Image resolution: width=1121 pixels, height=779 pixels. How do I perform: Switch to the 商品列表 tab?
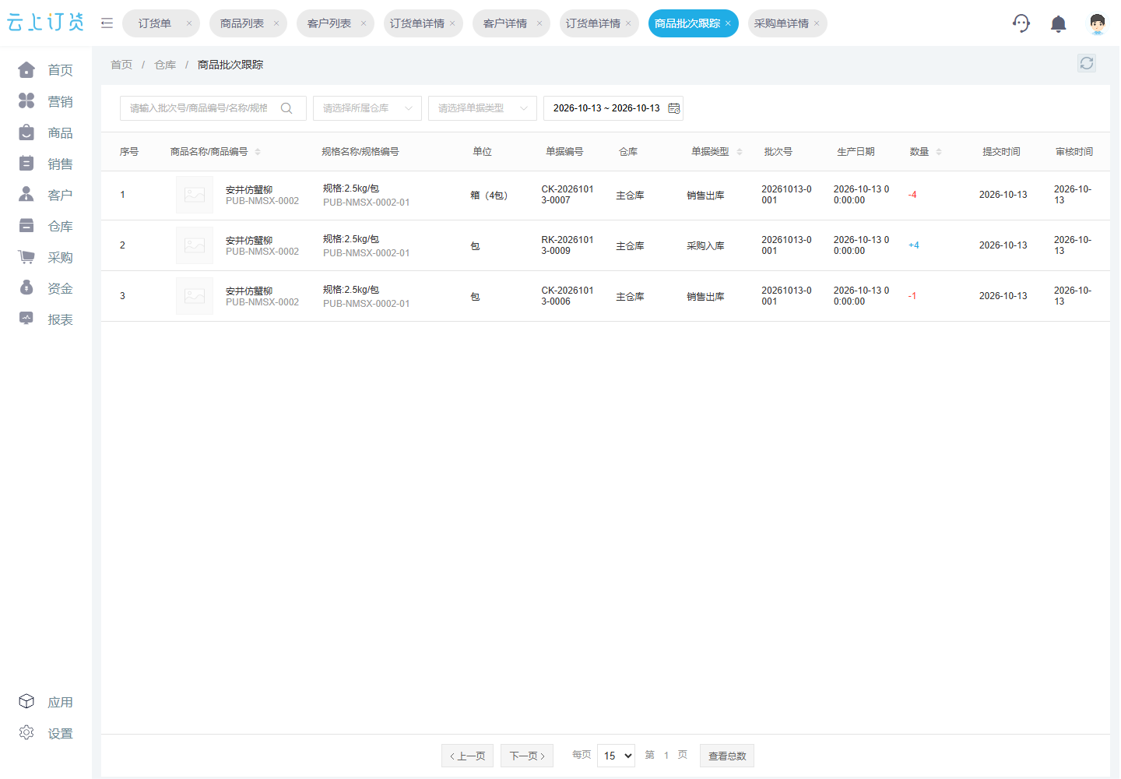(x=242, y=23)
